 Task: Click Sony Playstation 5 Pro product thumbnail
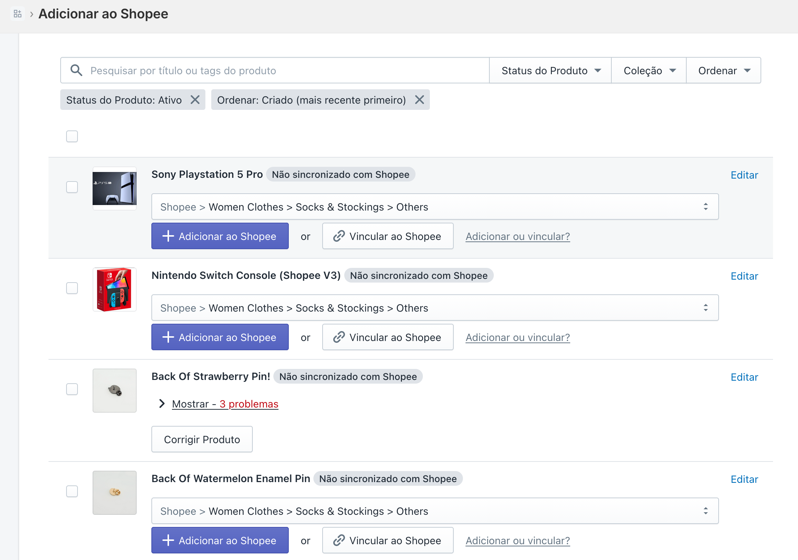[x=115, y=189]
